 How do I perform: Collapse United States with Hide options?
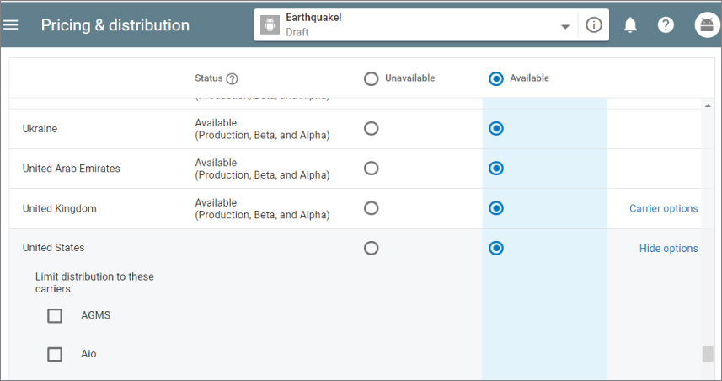click(x=668, y=249)
